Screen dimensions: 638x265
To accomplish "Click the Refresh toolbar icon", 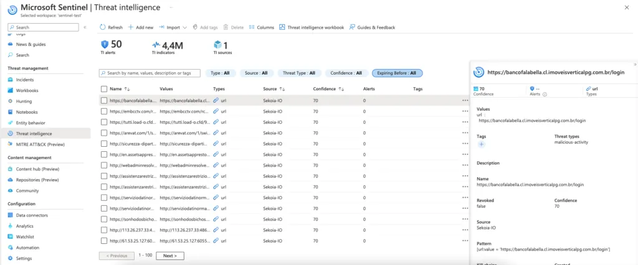I will coord(103,27).
